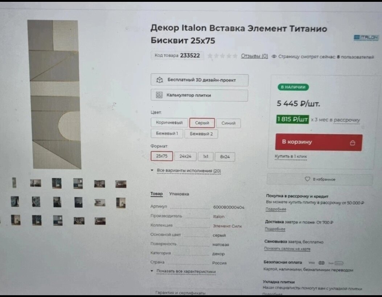This screenshot has height=297, width=382.
Task: Expand the Гарантия и сертификаты section
Action: pos(180,293)
